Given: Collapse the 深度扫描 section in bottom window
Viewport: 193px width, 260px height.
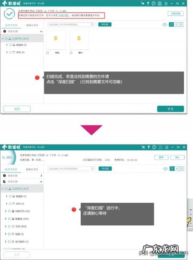Looking at the screenshot, I should pyautogui.click(x=41, y=182).
